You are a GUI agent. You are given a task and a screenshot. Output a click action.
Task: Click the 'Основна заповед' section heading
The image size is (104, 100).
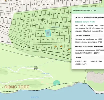[82, 35]
